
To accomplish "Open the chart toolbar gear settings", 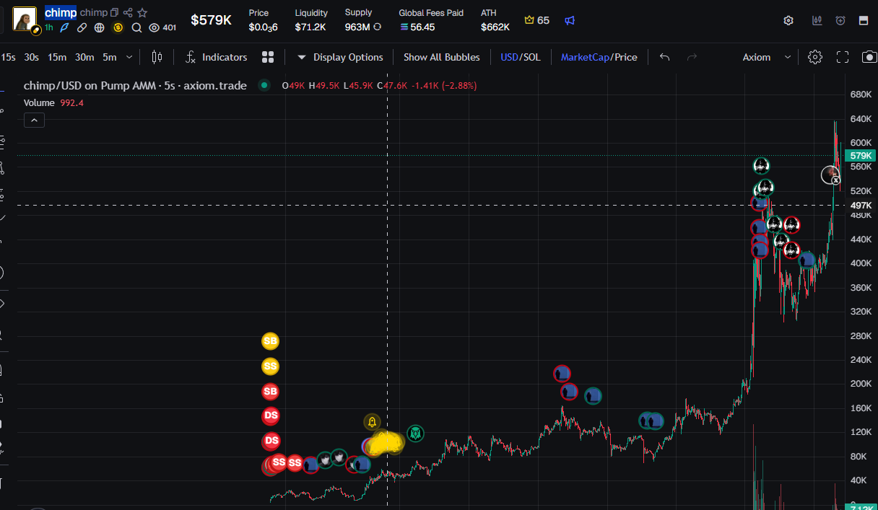I will tap(815, 57).
